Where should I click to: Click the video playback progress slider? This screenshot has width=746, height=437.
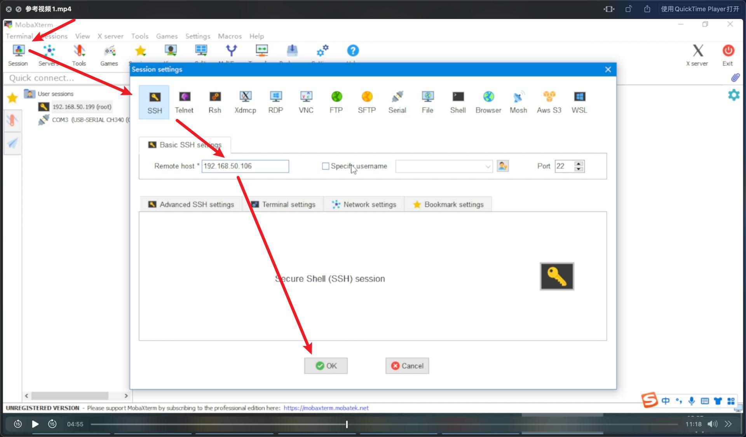click(x=347, y=424)
